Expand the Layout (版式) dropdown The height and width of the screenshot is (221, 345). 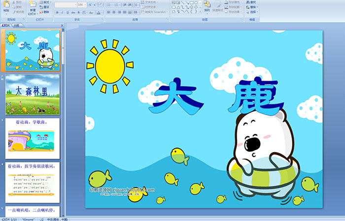point(46,2)
